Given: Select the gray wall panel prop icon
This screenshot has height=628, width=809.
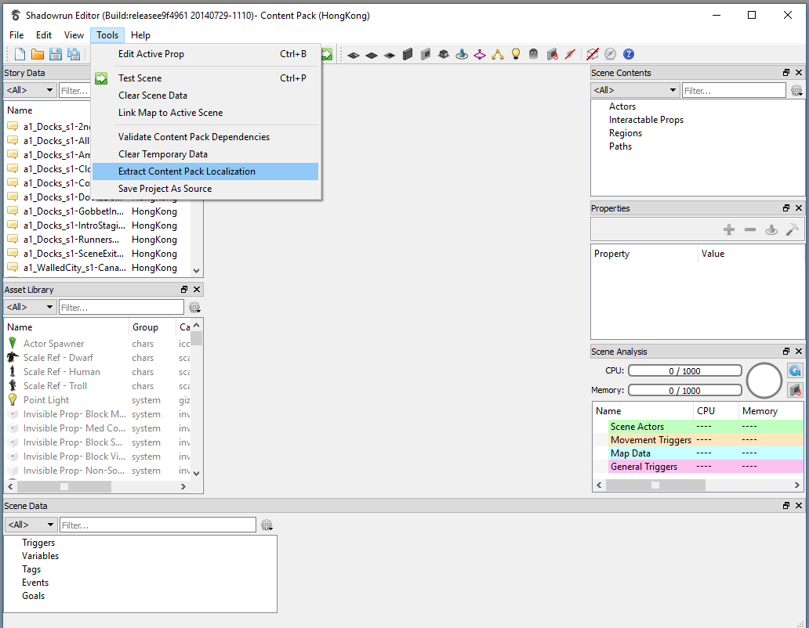Looking at the screenshot, I should (x=426, y=54).
